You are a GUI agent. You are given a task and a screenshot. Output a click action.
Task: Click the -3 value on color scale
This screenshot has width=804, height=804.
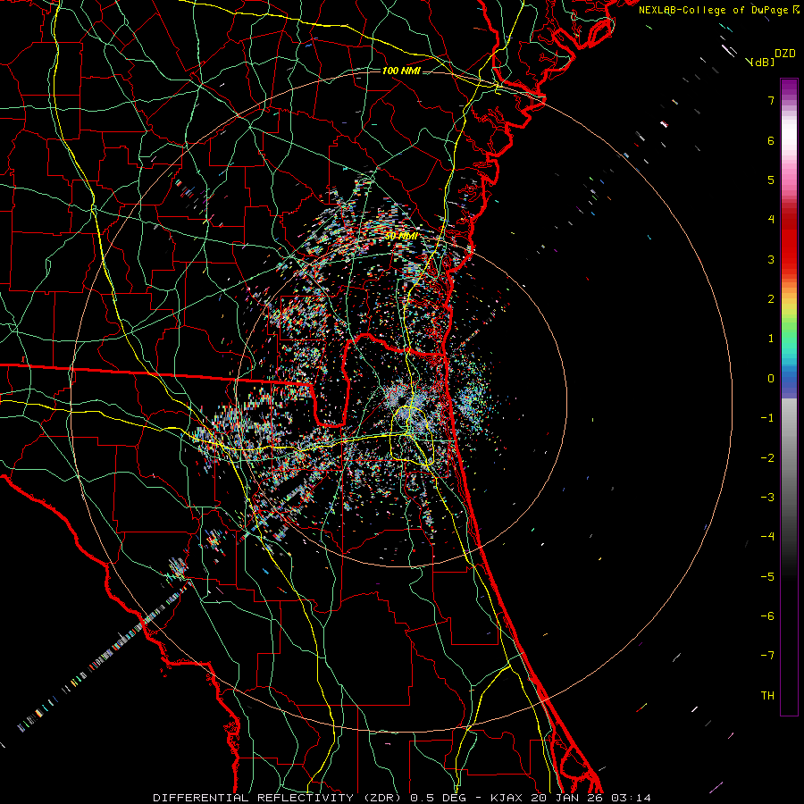point(767,498)
